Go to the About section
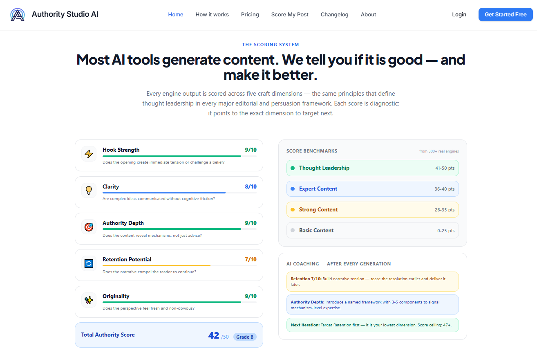Screen dimensions: 537x355 pyautogui.click(x=368, y=14)
